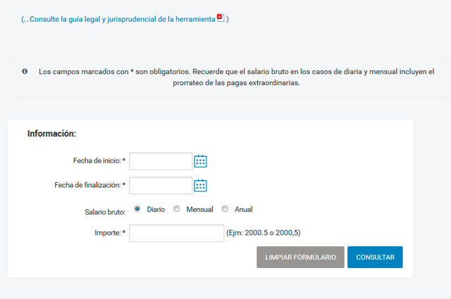Screen dimensions: 451x299
Task: Select the Mensual salary radio button
Action: tap(176, 209)
